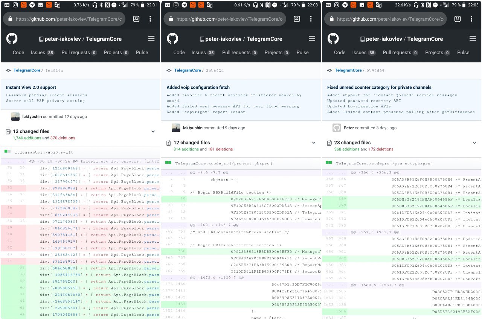Open GitHub logo on Instant View commit screen
Image resolution: width=482 pixels, height=321 pixels.
click(x=12, y=38)
